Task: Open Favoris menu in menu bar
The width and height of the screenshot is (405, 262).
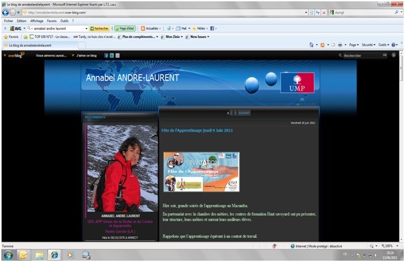Action: coord(52,21)
